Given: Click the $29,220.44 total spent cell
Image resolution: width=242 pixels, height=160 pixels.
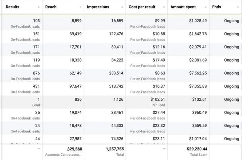Looking at the screenshot, I should pos(197,149).
